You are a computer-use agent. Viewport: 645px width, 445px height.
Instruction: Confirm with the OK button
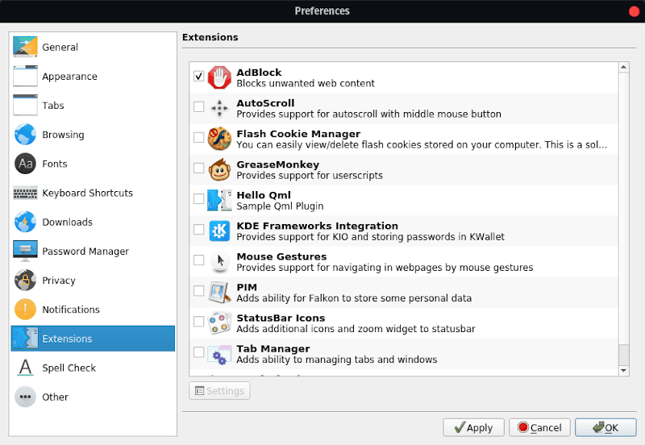[605, 427]
